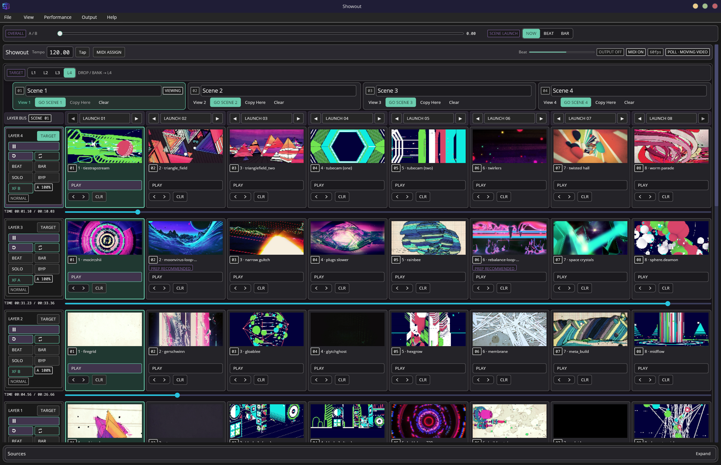721x465 pixels.
Task: Open the Help menu
Action: point(112,17)
